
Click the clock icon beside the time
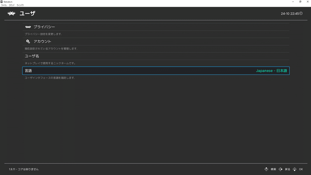click(x=301, y=14)
